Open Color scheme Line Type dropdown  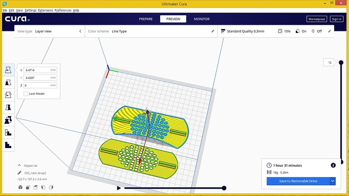[x=151, y=31]
